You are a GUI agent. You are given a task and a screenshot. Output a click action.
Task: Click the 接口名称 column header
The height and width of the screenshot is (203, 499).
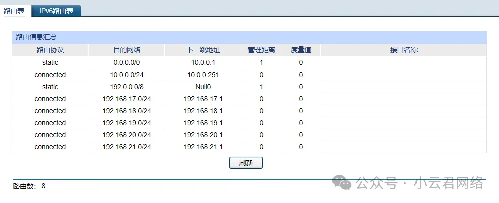[x=403, y=50]
